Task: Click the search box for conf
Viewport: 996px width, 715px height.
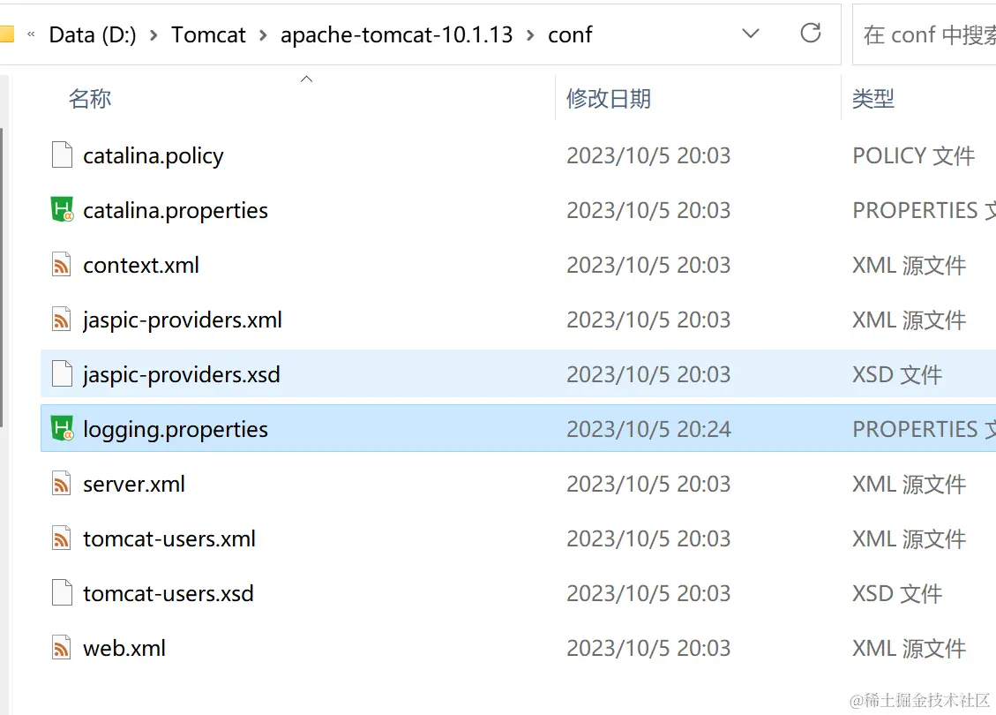Action: pyautogui.click(x=925, y=34)
